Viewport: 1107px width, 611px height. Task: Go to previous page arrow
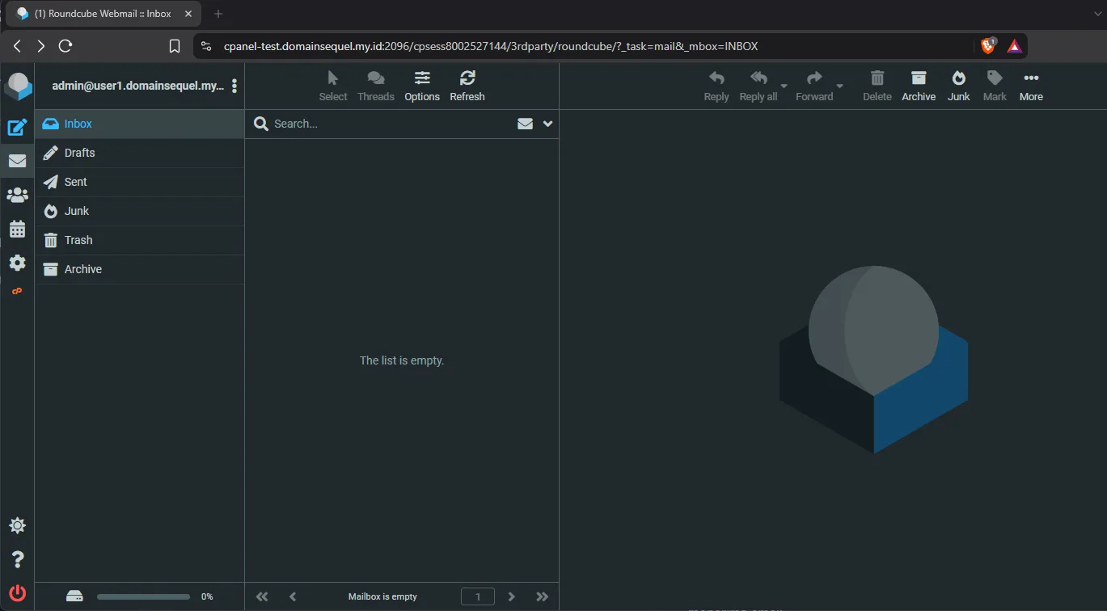pyautogui.click(x=293, y=596)
